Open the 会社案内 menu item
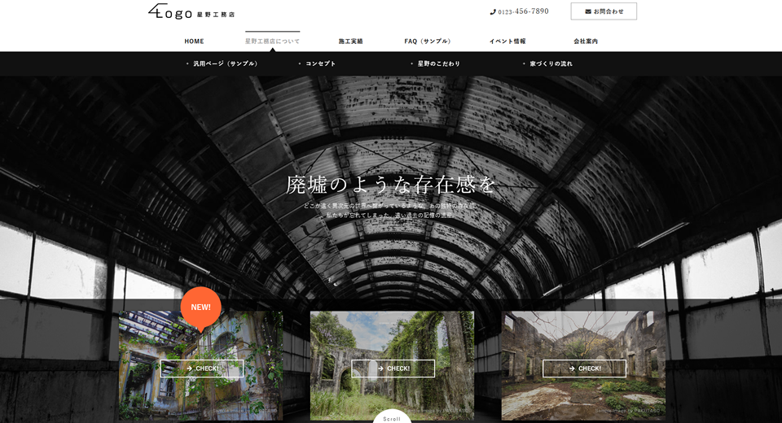This screenshot has height=423, width=782. click(586, 41)
